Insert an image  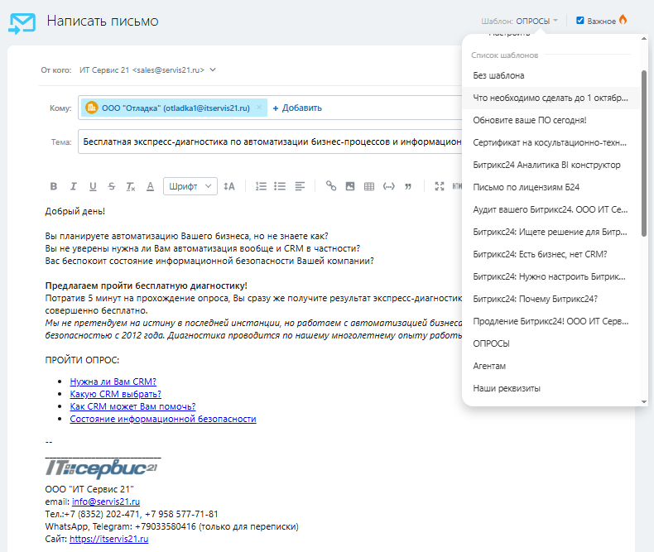point(350,186)
